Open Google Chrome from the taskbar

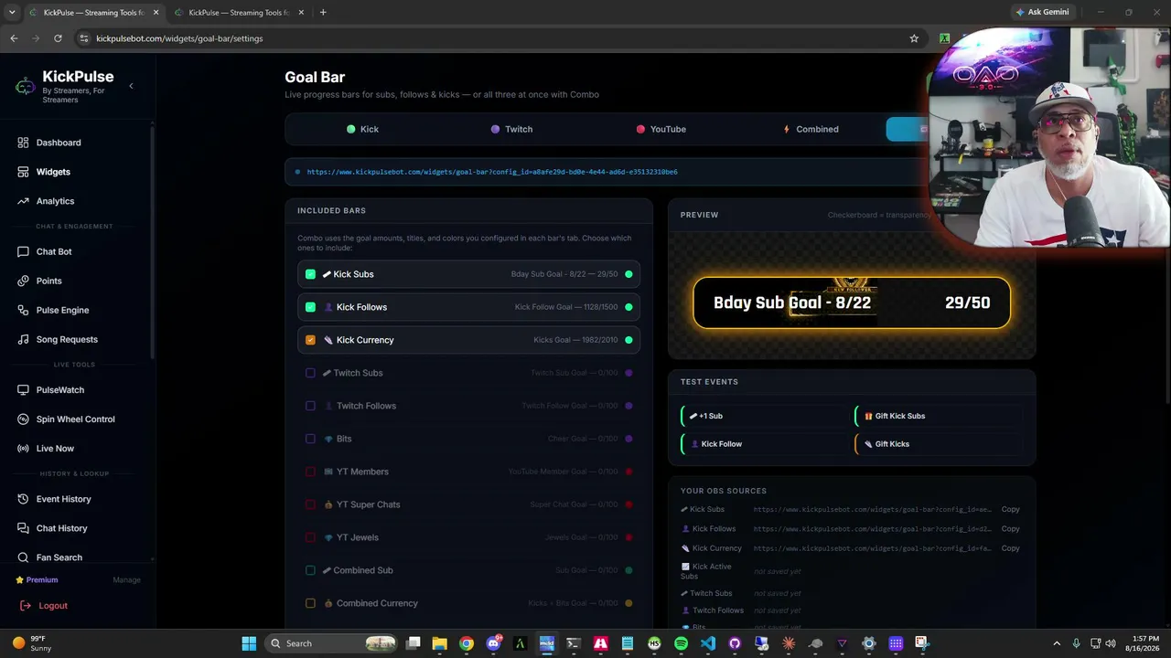[467, 643]
